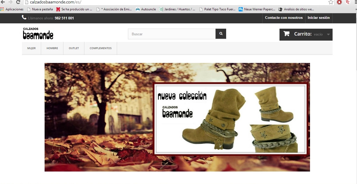Viewport: 357px width, 184px height.
Task: Open the HOMBRE menu
Action: 52,48
